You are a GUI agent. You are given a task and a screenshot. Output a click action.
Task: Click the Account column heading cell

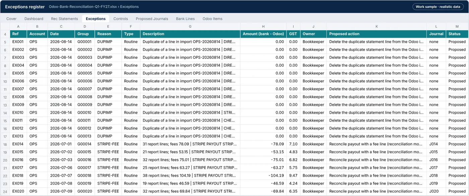point(37,34)
